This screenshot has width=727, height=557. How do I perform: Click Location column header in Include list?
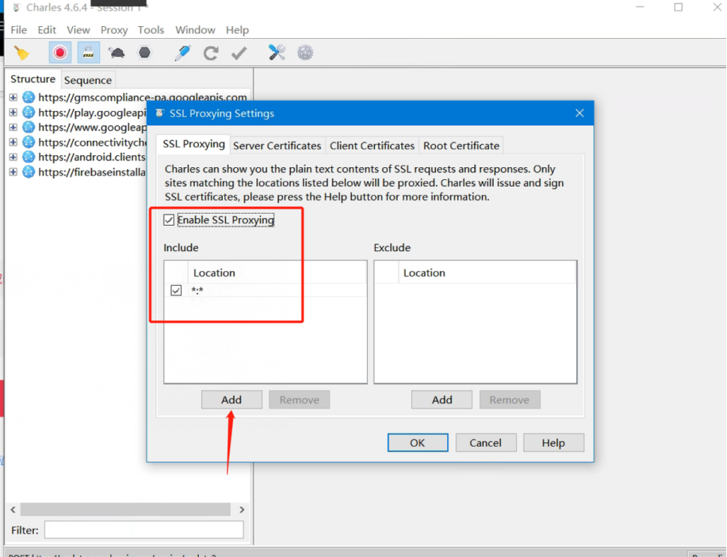click(278, 272)
